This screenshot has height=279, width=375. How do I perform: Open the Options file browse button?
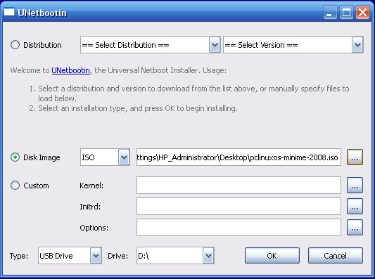pyautogui.click(x=355, y=228)
